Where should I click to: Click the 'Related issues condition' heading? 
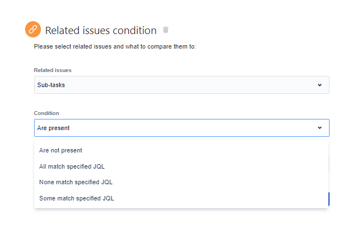[x=101, y=30]
